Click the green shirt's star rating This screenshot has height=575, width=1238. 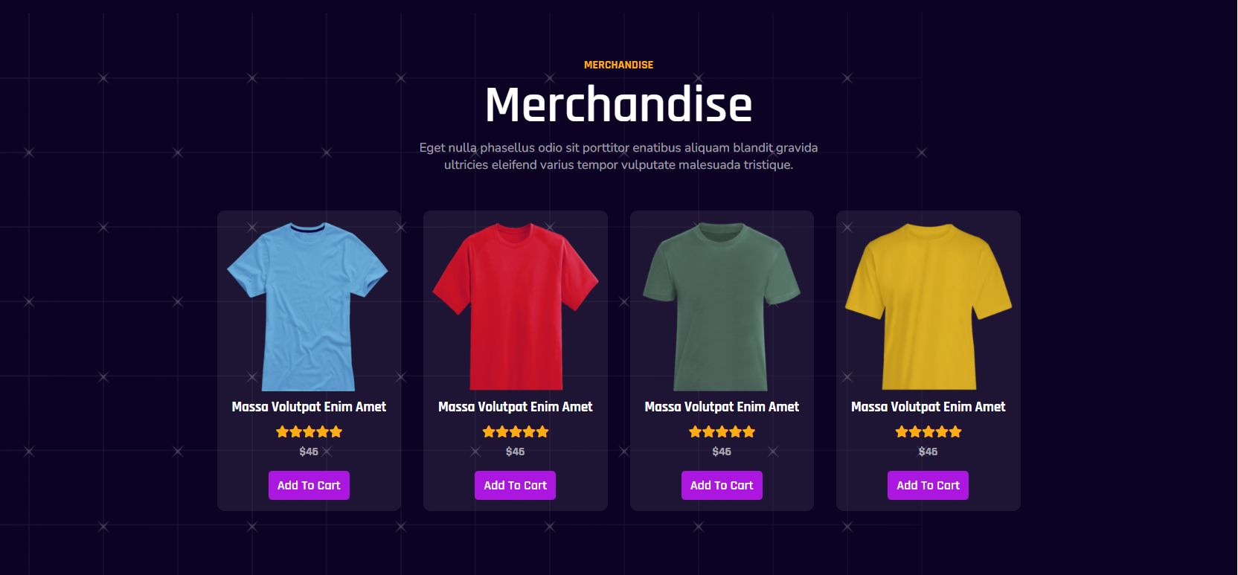(722, 431)
